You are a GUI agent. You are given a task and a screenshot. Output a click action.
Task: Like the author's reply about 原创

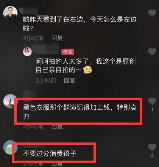tap(152, 51)
